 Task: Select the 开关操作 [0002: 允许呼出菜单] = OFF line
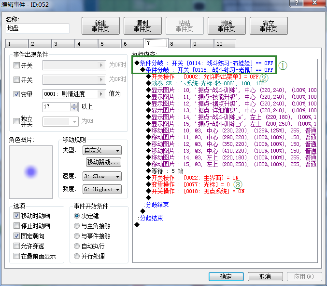coord(202,77)
